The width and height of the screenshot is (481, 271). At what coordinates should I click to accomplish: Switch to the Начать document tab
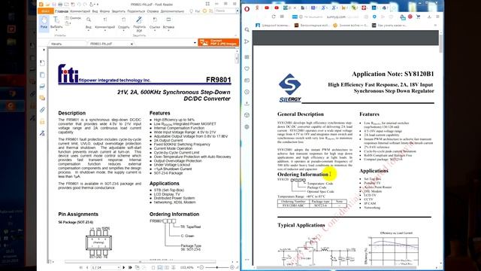[x=56, y=44]
